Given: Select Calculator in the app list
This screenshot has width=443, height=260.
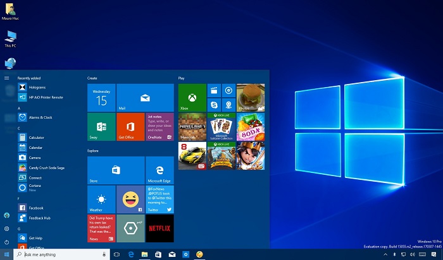Looking at the screenshot, I should click(36, 138).
